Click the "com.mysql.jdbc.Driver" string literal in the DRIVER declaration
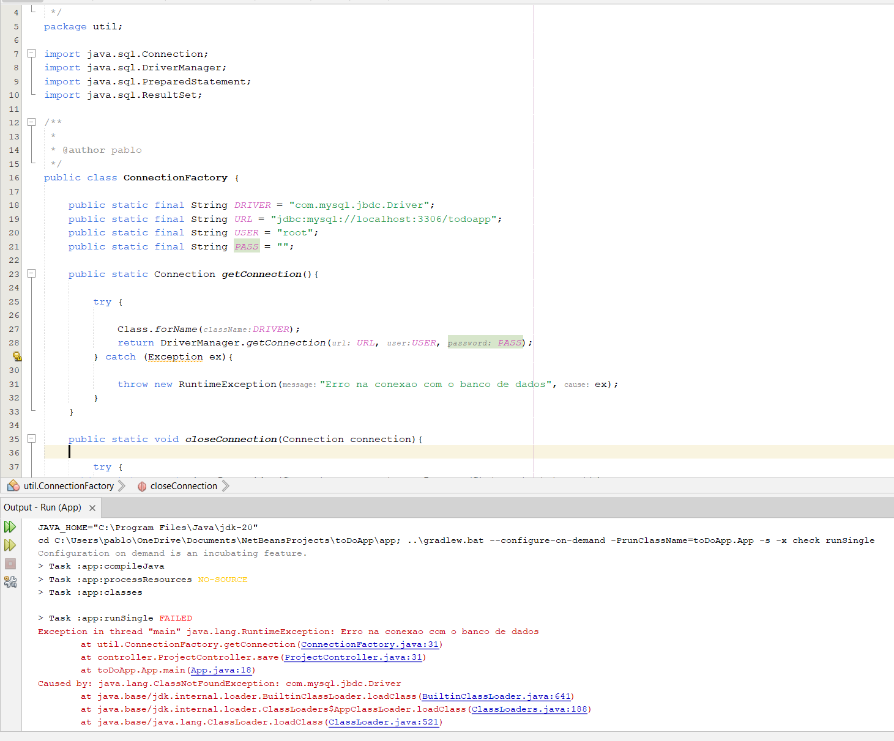894x741 pixels. pos(359,205)
